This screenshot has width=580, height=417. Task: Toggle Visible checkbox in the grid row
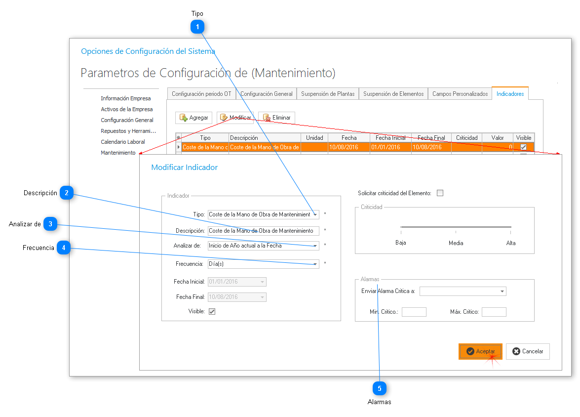coord(523,147)
